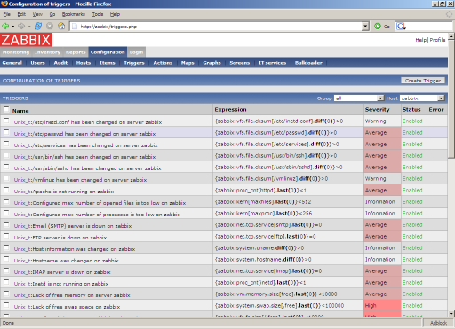Open the Actions configuration submenu link
The width and height of the screenshot is (455, 329).
click(163, 63)
